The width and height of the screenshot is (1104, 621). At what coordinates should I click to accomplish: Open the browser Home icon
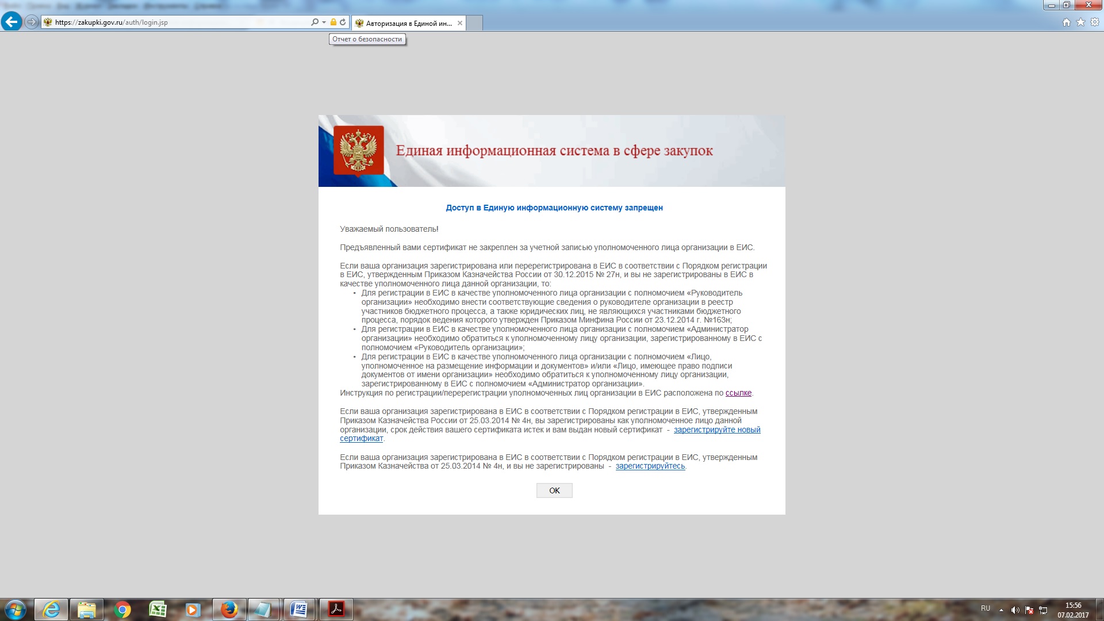click(x=1066, y=22)
